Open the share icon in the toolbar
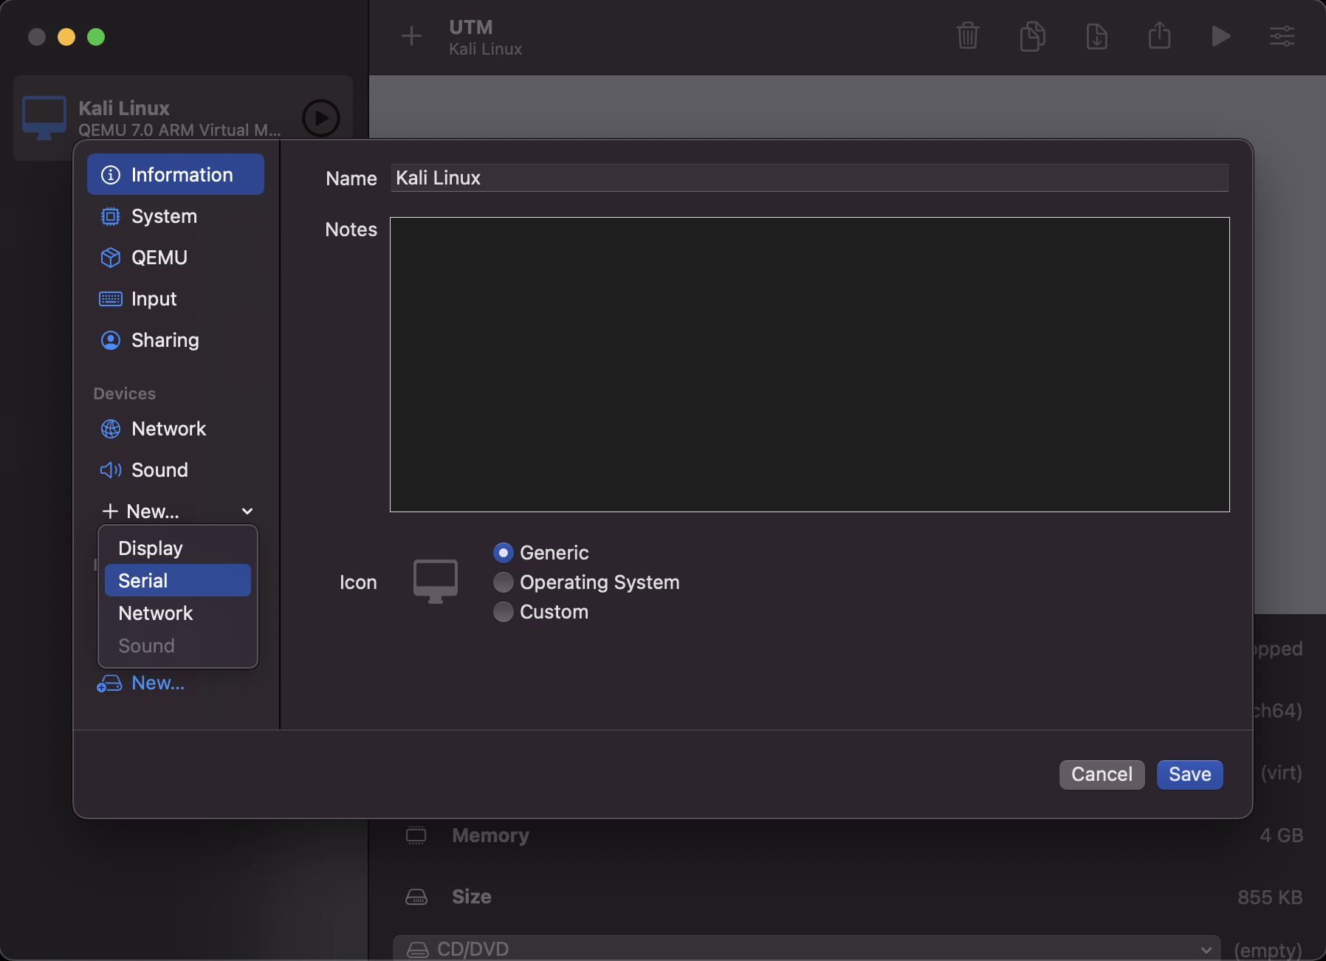Viewport: 1326px width, 961px height. (1159, 36)
